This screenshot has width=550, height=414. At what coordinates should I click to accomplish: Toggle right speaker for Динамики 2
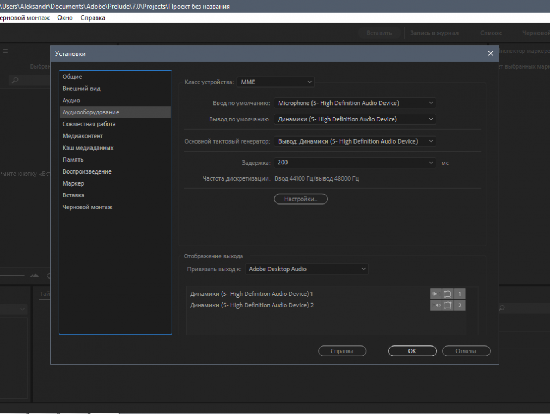436,305
